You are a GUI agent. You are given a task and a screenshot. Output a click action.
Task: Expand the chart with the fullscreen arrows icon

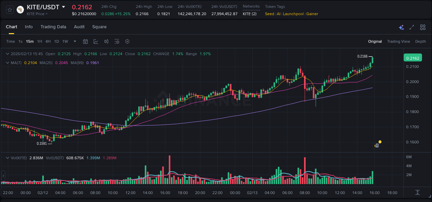coord(412,27)
